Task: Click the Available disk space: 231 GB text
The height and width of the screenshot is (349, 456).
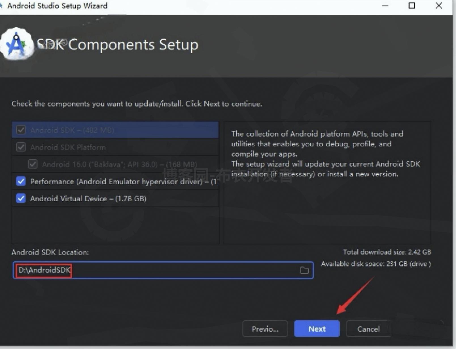Action: [376, 264]
